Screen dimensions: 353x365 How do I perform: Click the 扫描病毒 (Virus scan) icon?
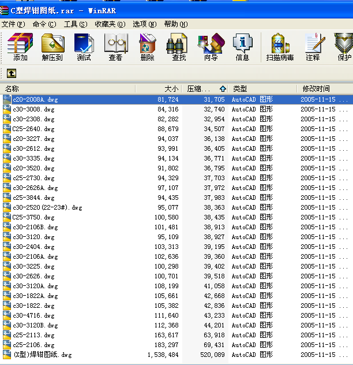pyautogui.click(x=280, y=43)
